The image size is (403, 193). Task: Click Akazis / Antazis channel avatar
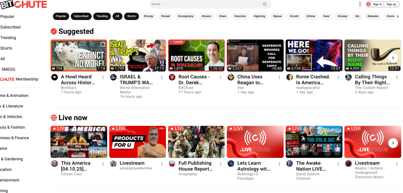pos(349,163)
